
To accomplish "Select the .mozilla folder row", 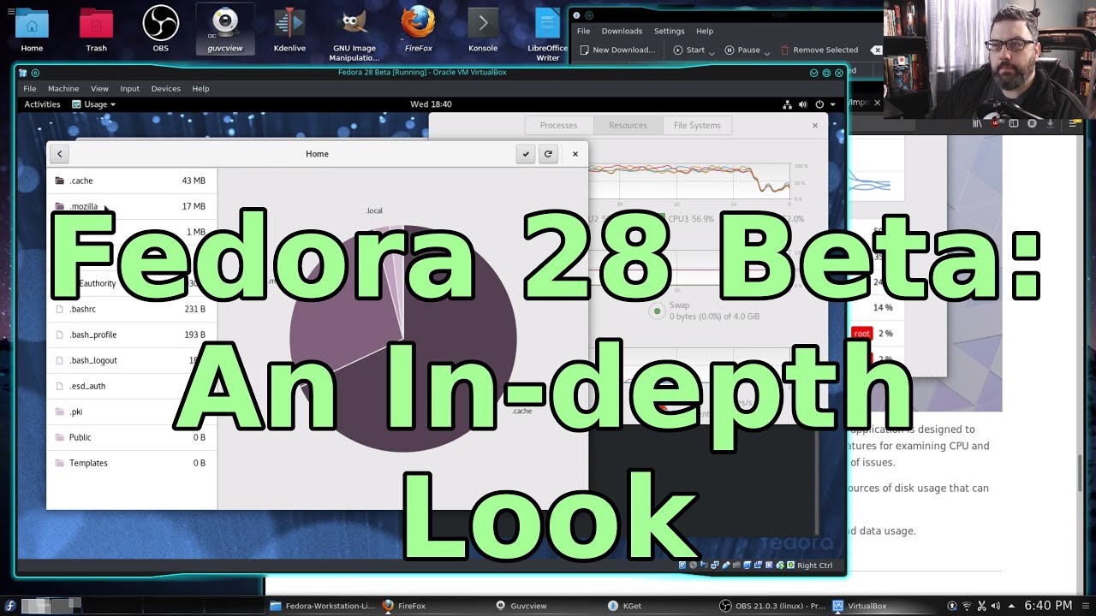I will pos(131,206).
